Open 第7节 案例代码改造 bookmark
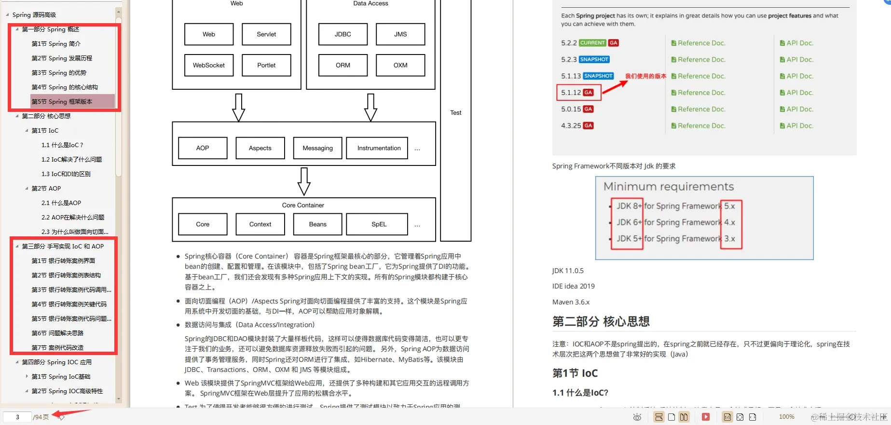The image size is (891, 425). click(x=57, y=348)
